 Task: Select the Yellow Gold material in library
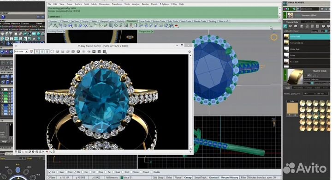point(307,36)
